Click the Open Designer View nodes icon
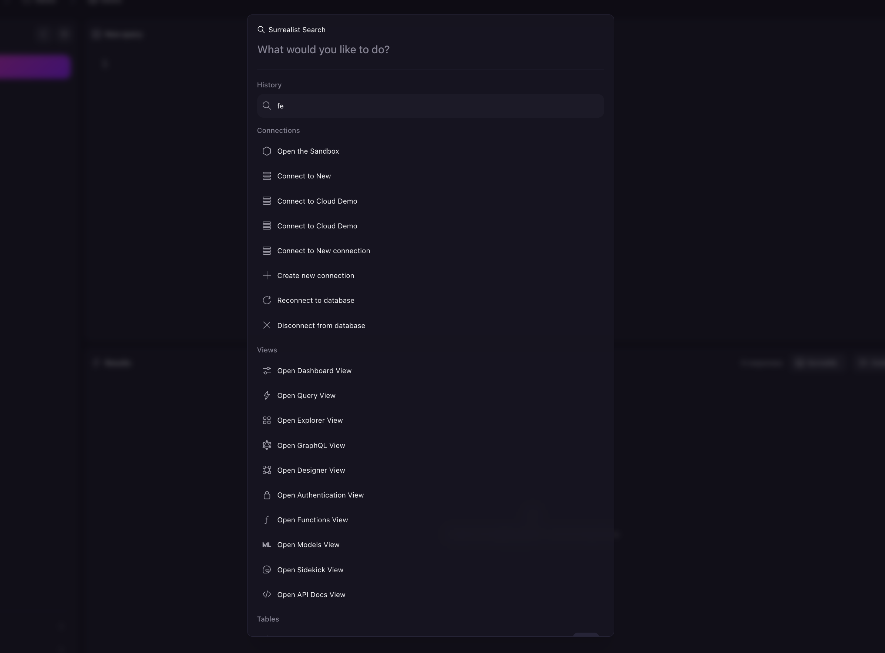Screen dimensions: 885x653 click(267, 470)
